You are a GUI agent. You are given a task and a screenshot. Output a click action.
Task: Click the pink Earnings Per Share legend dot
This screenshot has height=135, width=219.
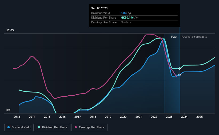[x=76, y=127]
